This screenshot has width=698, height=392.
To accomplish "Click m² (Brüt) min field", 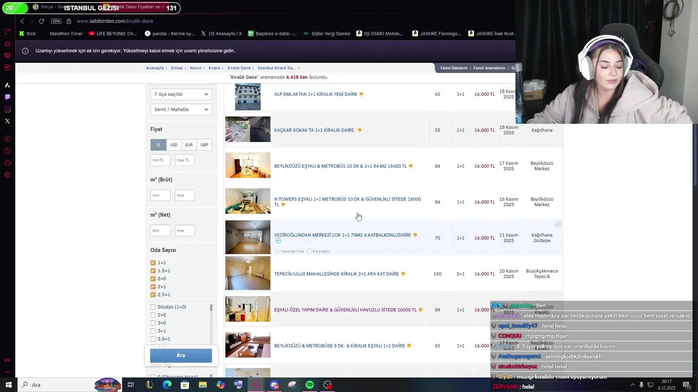I will 160,195.
